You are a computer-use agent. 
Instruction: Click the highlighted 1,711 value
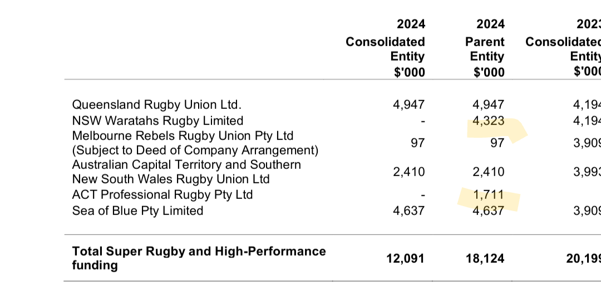coord(489,195)
